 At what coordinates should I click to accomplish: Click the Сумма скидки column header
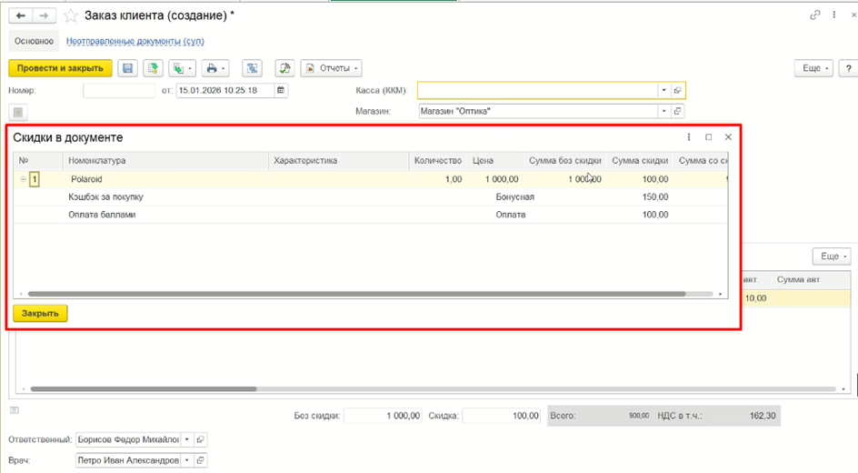tap(640, 160)
